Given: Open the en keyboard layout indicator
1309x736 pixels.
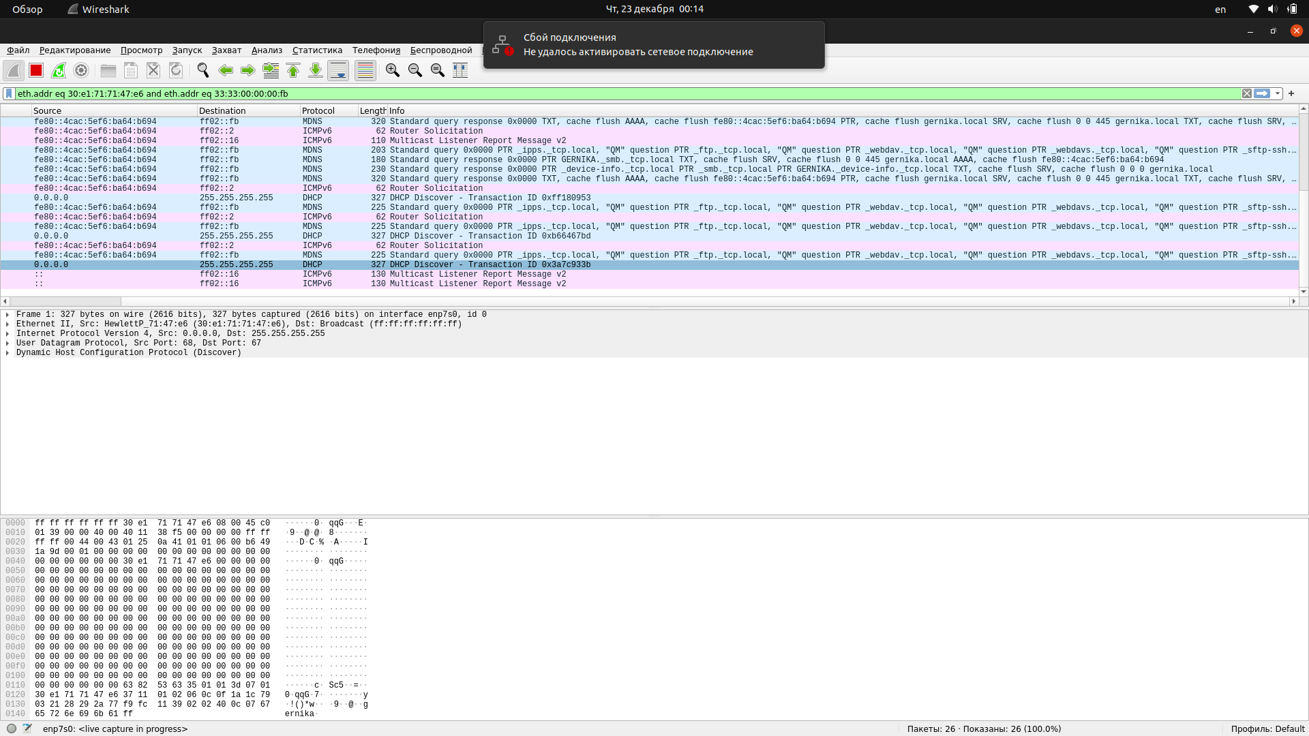Looking at the screenshot, I should click(x=1220, y=9).
